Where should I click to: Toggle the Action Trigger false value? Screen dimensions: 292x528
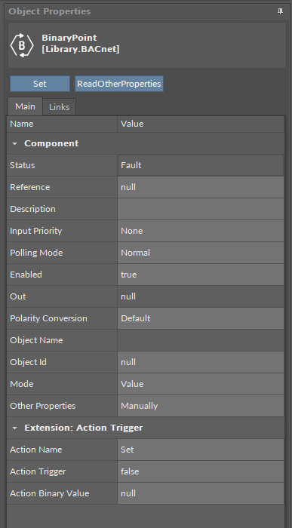click(201, 471)
